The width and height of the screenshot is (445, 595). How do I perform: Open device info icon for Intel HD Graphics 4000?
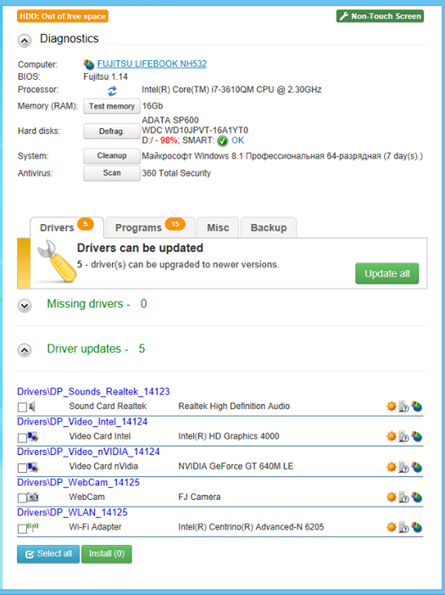point(404,437)
